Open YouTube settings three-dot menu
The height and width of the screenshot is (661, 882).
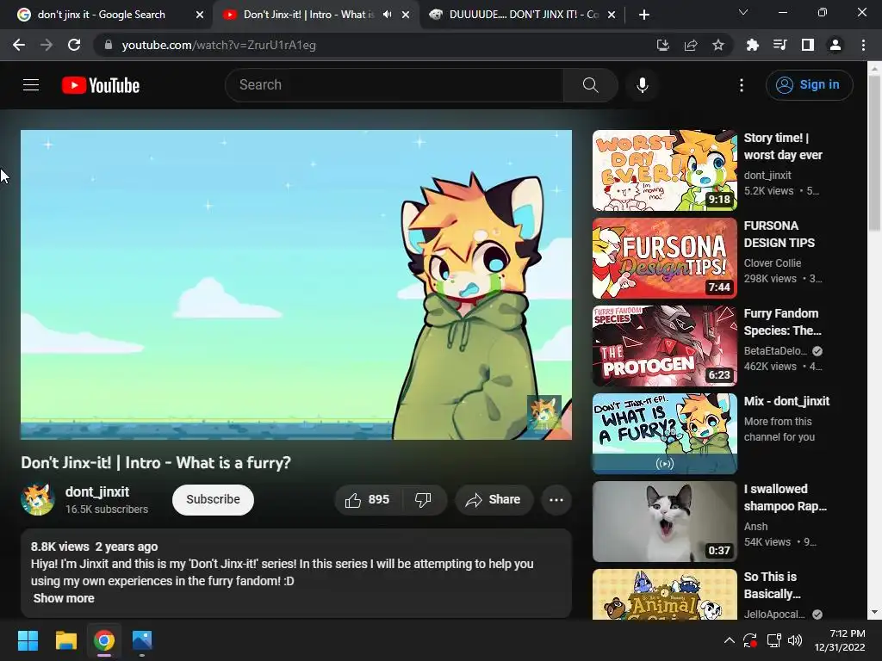coord(742,85)
